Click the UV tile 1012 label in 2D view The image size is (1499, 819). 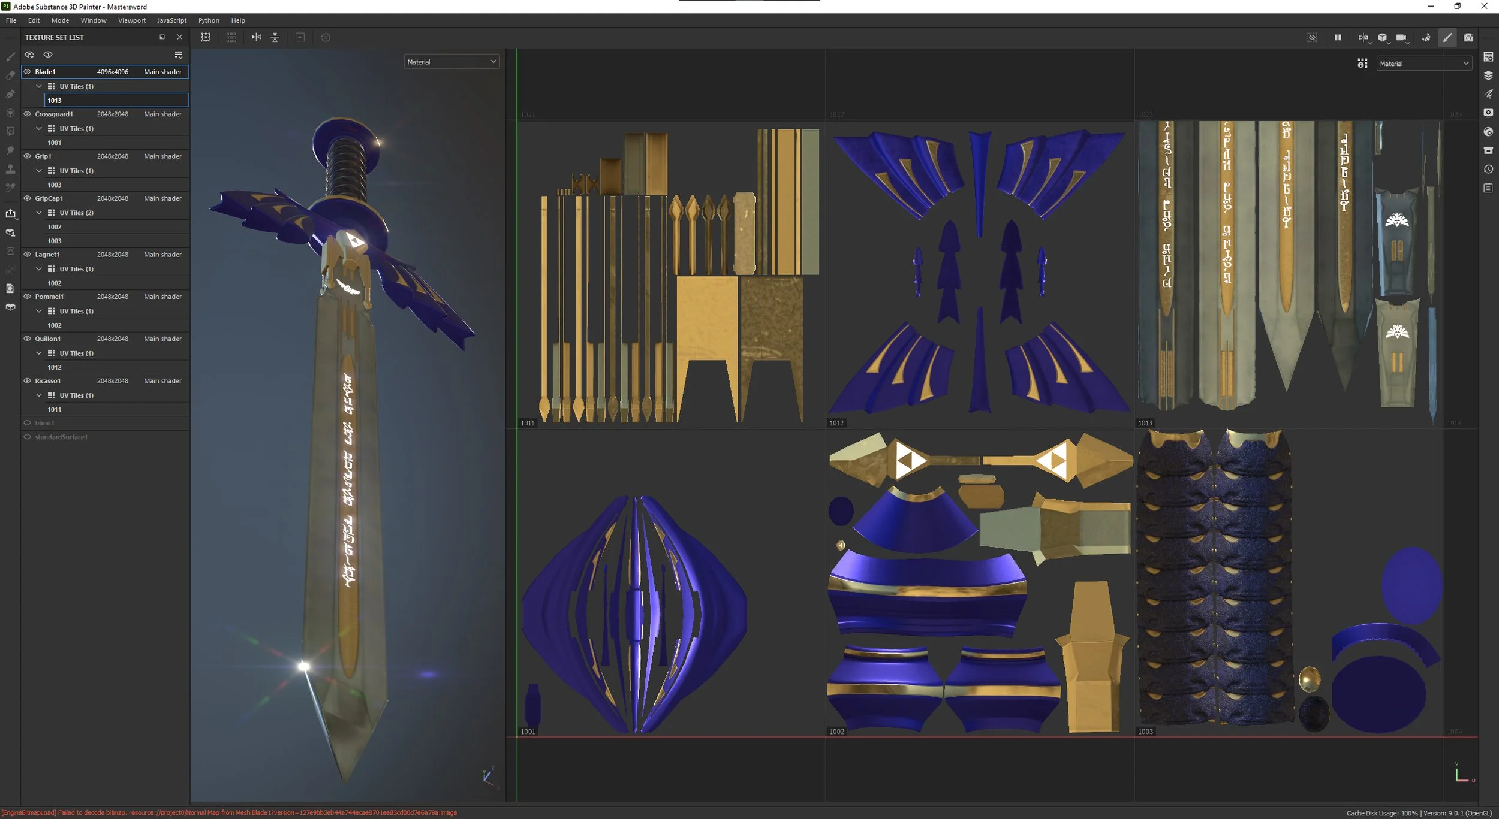click(836, 423)
